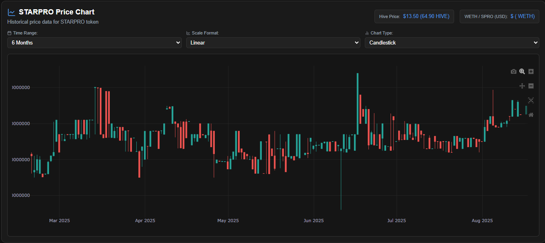This screenshot has width=545, height=243.
Task: Click the Mar 2025 x-axis label
Action: point(60,221)
